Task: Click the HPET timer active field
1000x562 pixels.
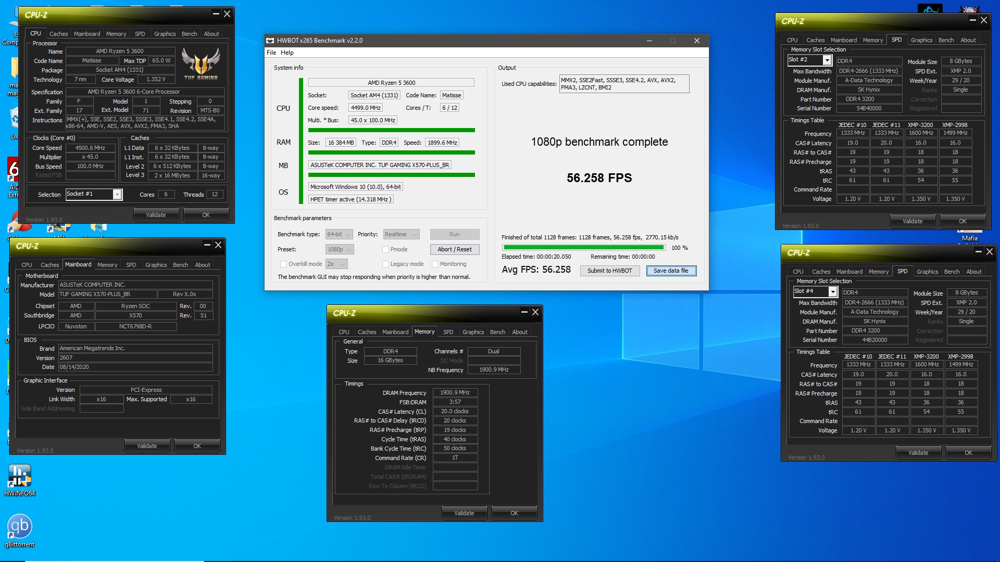Action: click(x=351, y=199)
